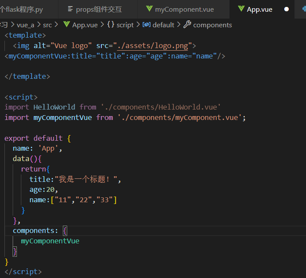Click the return keyword
The height and width of the screenshot is (278, 306).
coord(33,169)
